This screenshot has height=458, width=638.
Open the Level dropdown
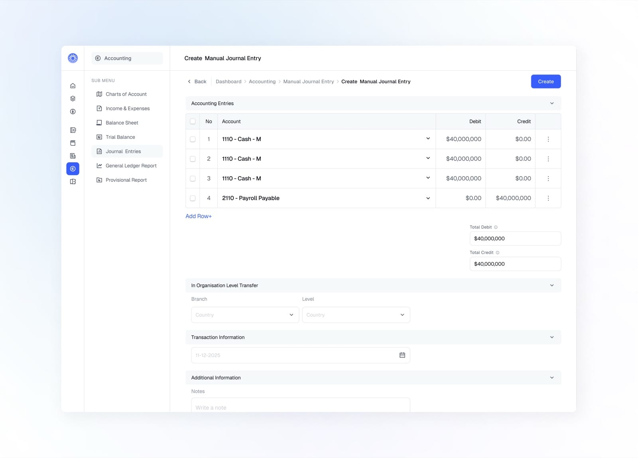pyautogui.click(x=356, y=315)
